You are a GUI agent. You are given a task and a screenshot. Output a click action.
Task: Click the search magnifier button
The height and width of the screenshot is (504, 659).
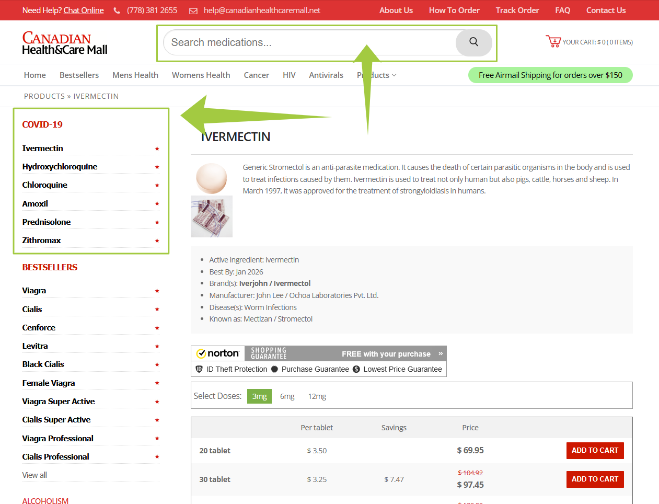click(x=473, y=42)
